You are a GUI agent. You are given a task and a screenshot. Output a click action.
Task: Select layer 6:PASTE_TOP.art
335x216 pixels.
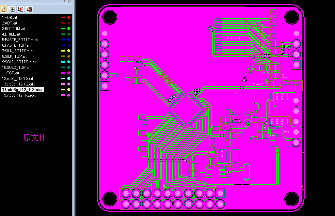(16, 45)
